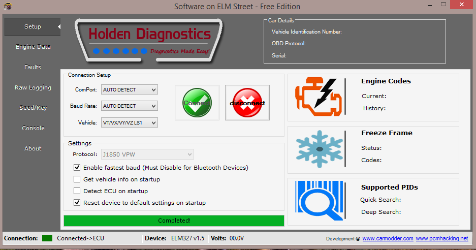Click the green Connect checkmark button
Image resolution: width=476 pixels, height=250 pixels.
pyautogui.click(x=197, y=103)
